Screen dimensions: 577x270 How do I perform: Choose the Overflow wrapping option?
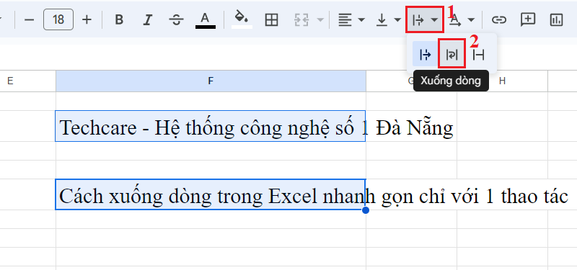(425, 55)
